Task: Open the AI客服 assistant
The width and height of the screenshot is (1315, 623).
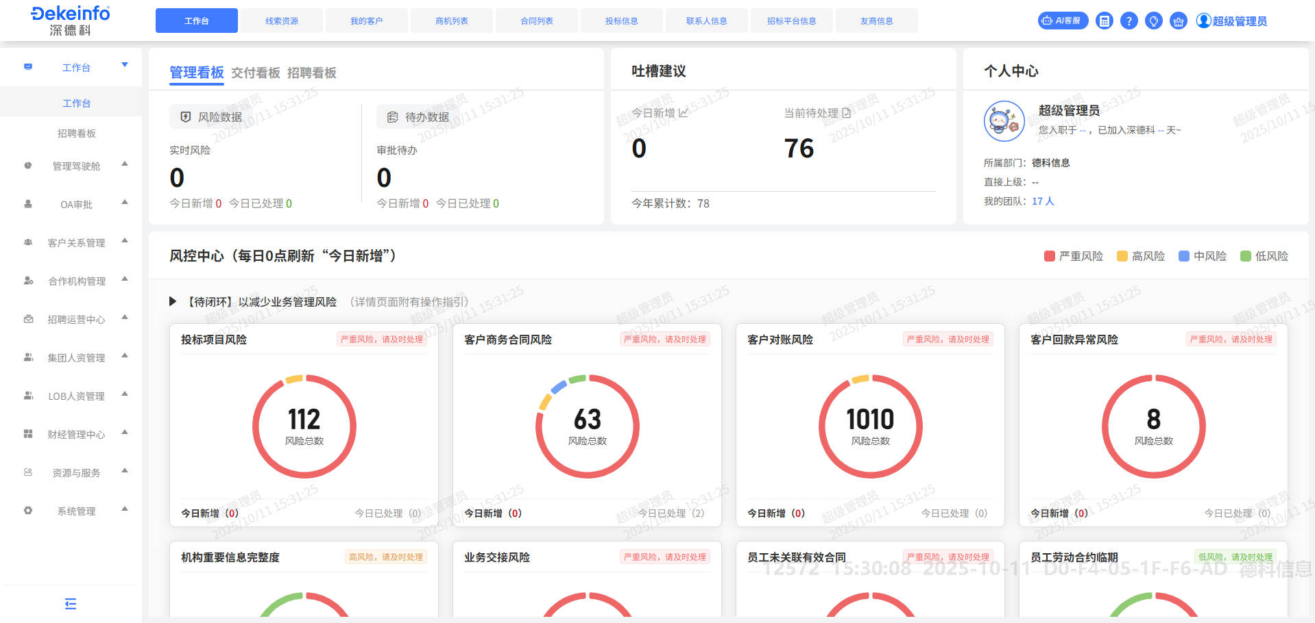Action: pos(1062,21)
